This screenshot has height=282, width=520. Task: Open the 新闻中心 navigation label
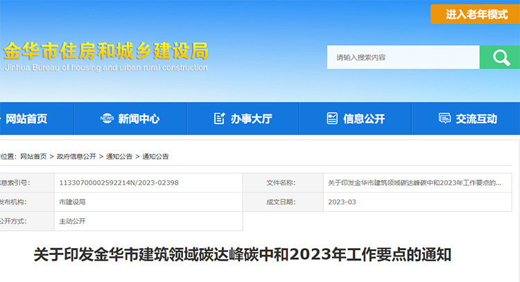click(x=139, y=118)
